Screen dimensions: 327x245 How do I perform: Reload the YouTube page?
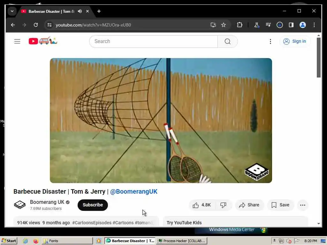(36, 25)
